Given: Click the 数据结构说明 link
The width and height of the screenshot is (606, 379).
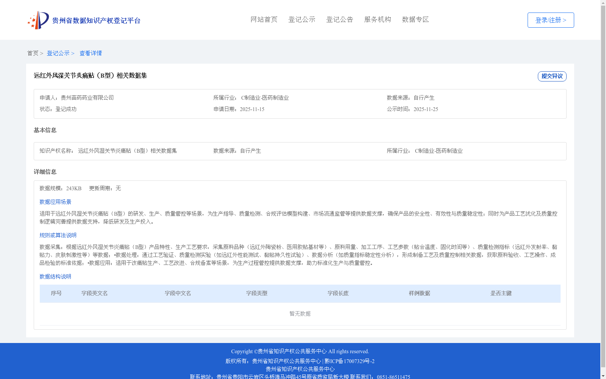Looking at the screenshot, I should pos(55,277).
